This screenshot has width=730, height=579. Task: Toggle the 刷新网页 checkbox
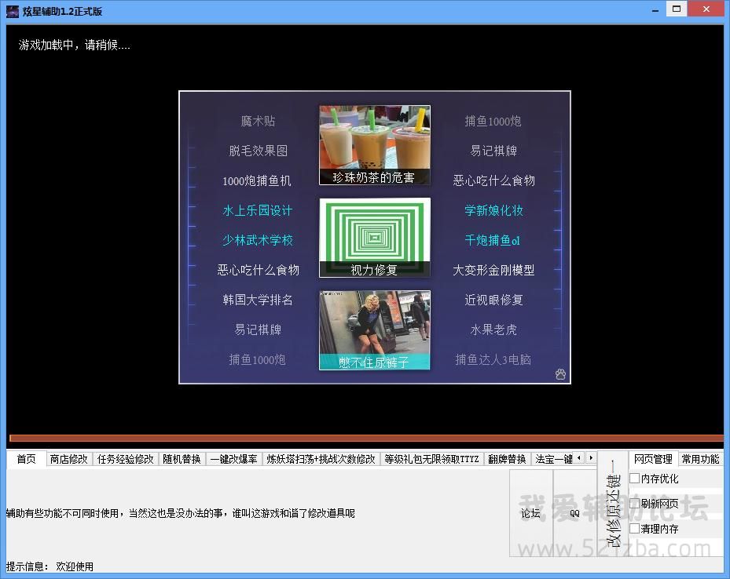[635, 504]
